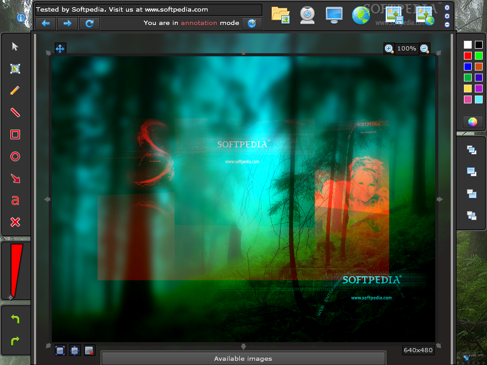Click the remove image icon at bottom left
This screenshot has height=365, width=487.
(x=89, y=350)
